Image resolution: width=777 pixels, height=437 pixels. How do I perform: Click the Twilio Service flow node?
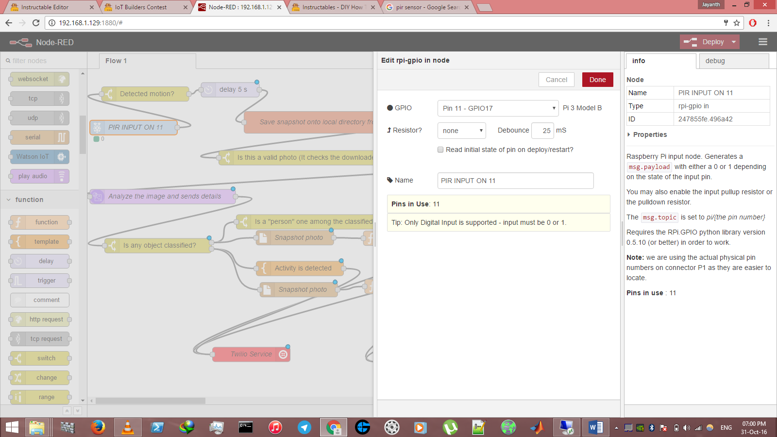pos(251,354)
